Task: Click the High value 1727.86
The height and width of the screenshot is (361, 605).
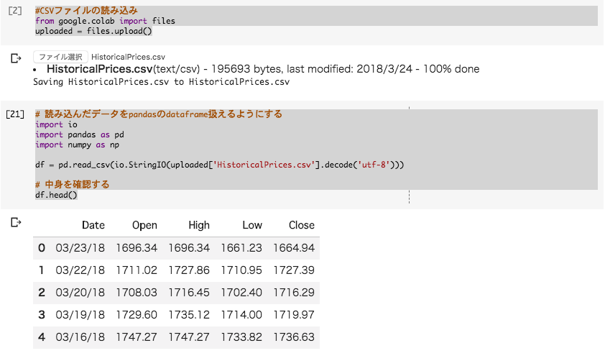Action: tap(189, 270)
